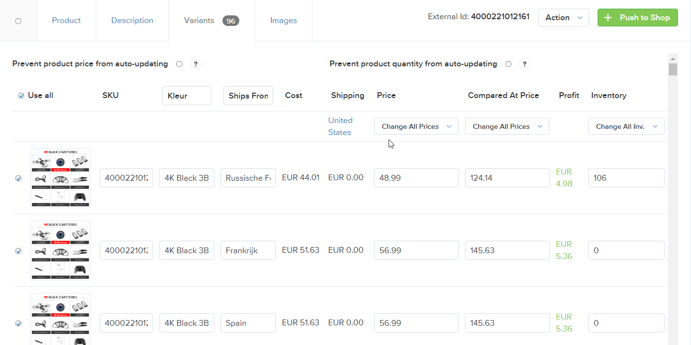Click the United States shipping link
This screenshot has height=345, width=691.
pyautogui.click(x=340, y=126)
